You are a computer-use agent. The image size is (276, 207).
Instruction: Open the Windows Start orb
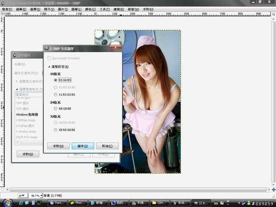pos(8,203)
